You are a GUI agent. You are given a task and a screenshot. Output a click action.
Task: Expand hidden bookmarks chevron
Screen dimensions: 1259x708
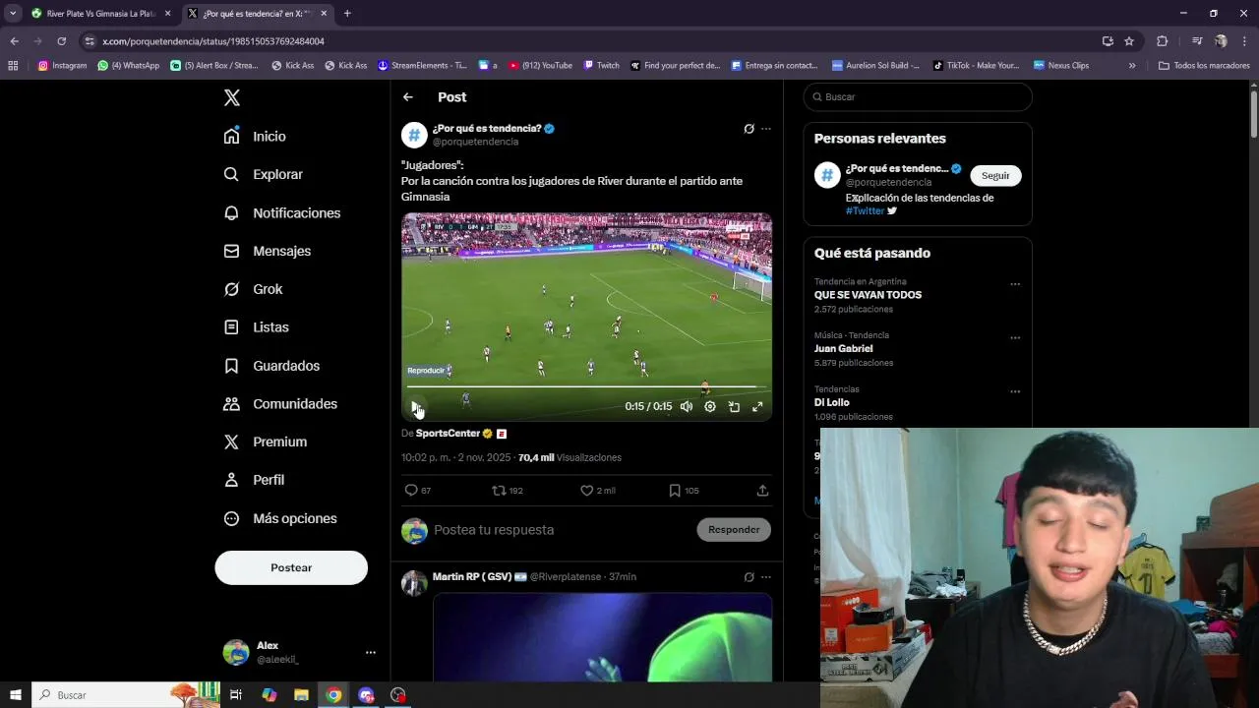1132,66
